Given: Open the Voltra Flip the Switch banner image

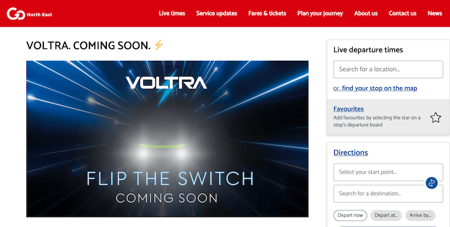Looking at the screenshot, I should pos(167,139).
